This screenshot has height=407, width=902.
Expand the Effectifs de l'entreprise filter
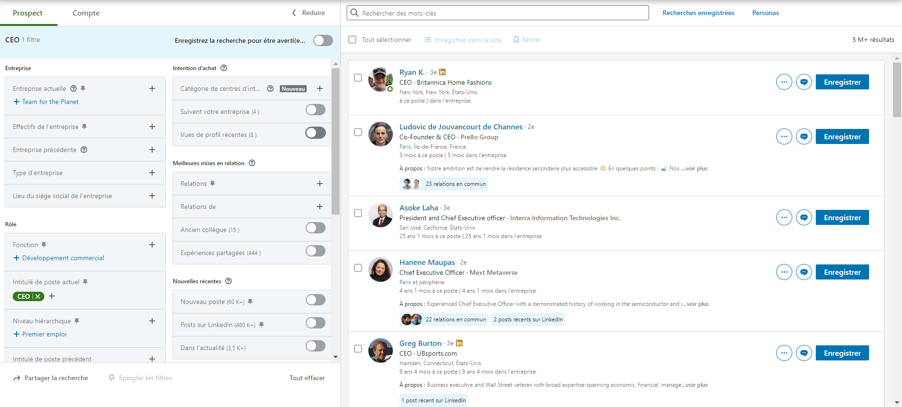click(152, 127)
